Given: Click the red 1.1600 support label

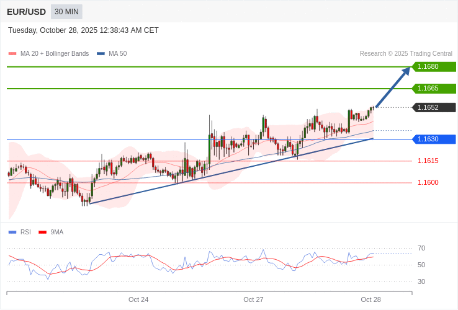Looking at the screenshot, I should [x=428, y=183].
